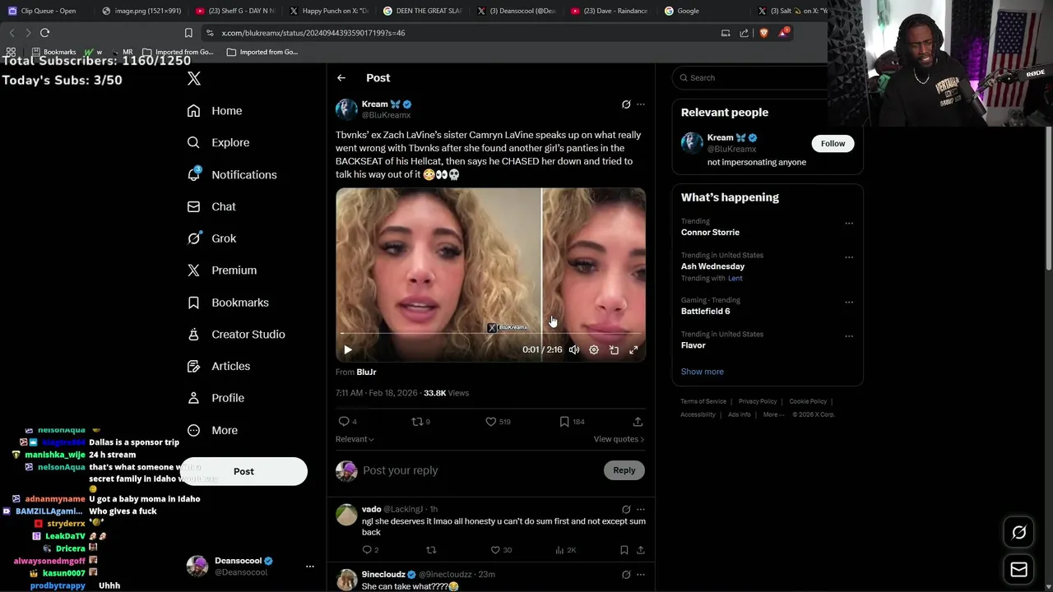Open Ash Wednesday trending topic
The image size is (1053, 592).
pos(712,266)
